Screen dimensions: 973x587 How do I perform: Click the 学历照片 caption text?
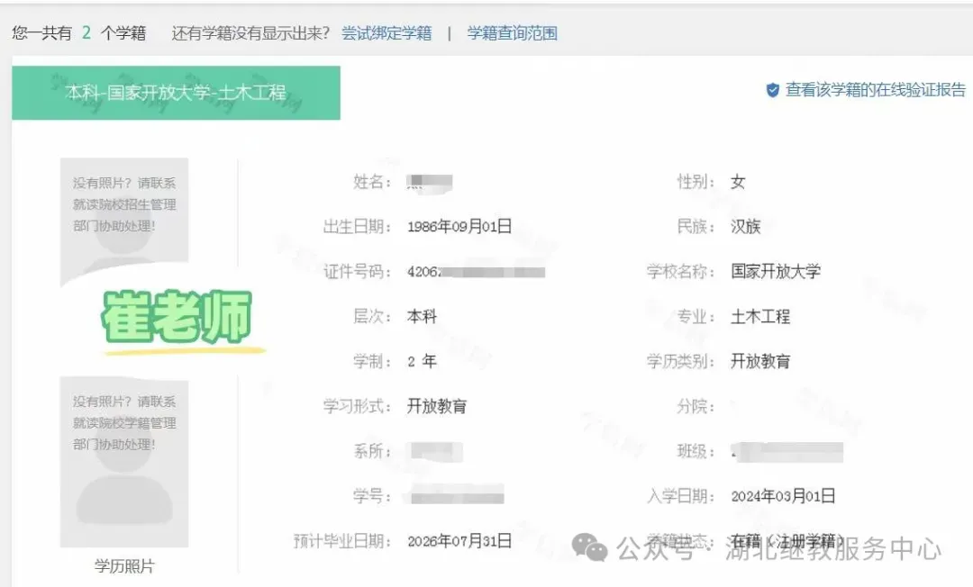point(124,566)
